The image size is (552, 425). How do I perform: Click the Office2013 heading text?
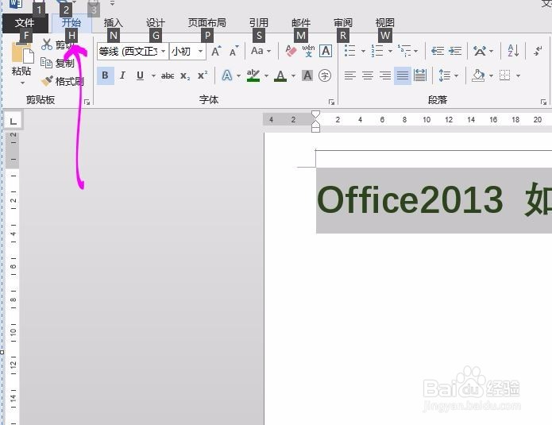click(410, 199)
